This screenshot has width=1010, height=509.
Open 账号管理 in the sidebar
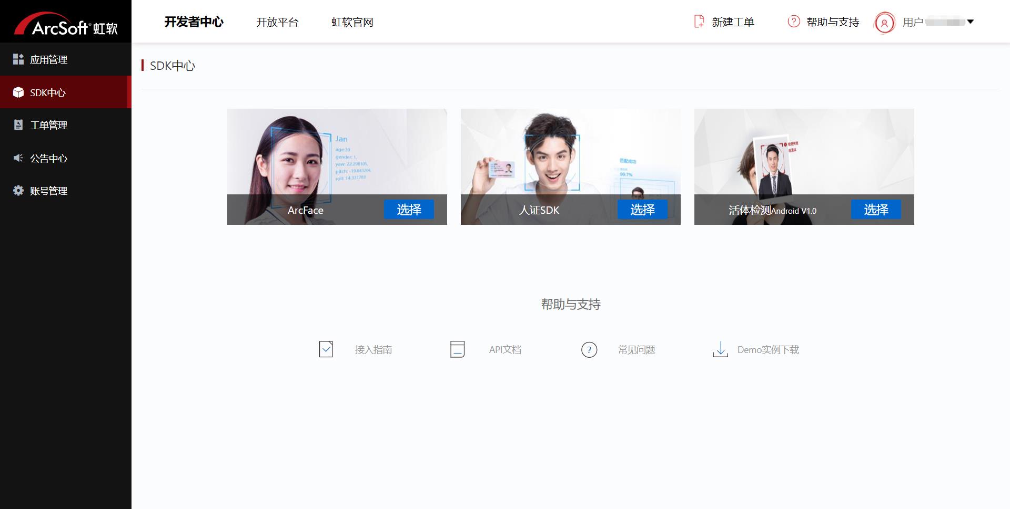coord(66,191)
